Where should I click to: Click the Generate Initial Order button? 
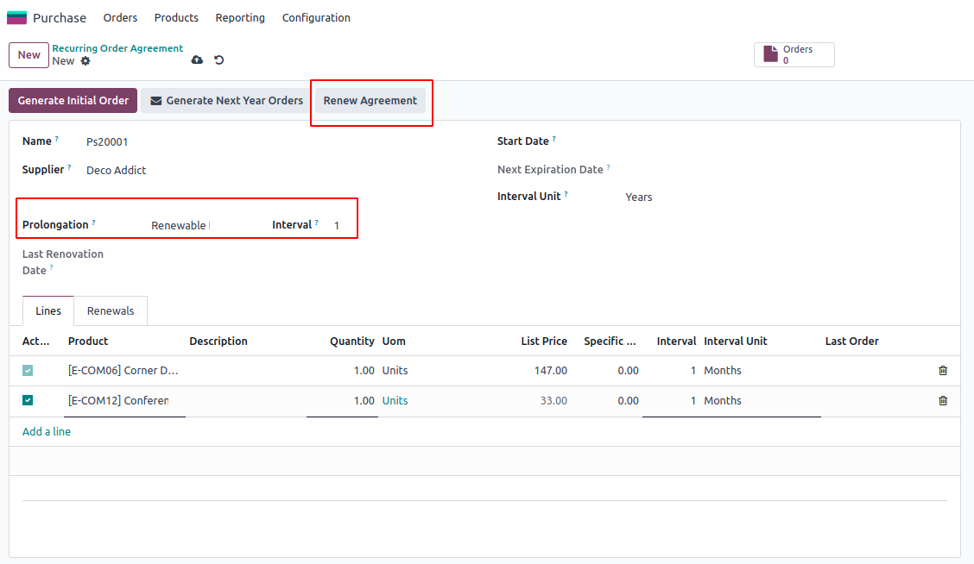(x=73, y=101)
